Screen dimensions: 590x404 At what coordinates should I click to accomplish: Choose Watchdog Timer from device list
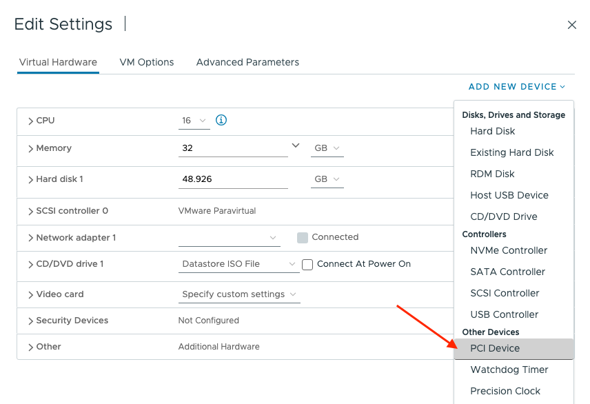[509, 370]
